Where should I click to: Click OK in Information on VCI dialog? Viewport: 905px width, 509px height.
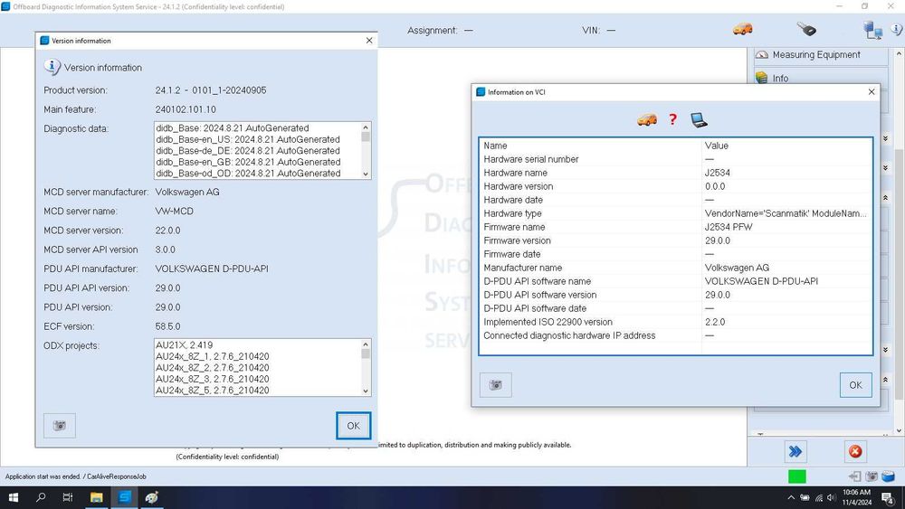pyautogui.click(x=855, y=384)
